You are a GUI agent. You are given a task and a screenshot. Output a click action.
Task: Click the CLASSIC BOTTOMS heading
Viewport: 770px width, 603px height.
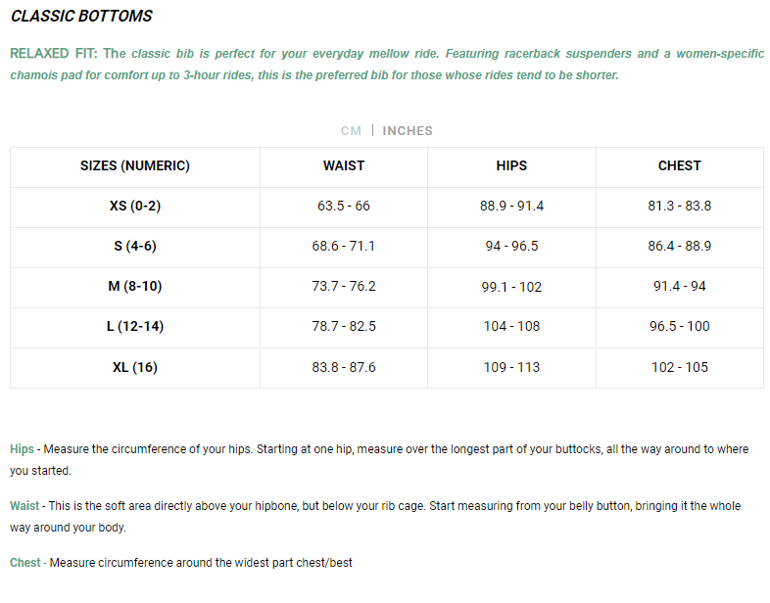[81, 17]
